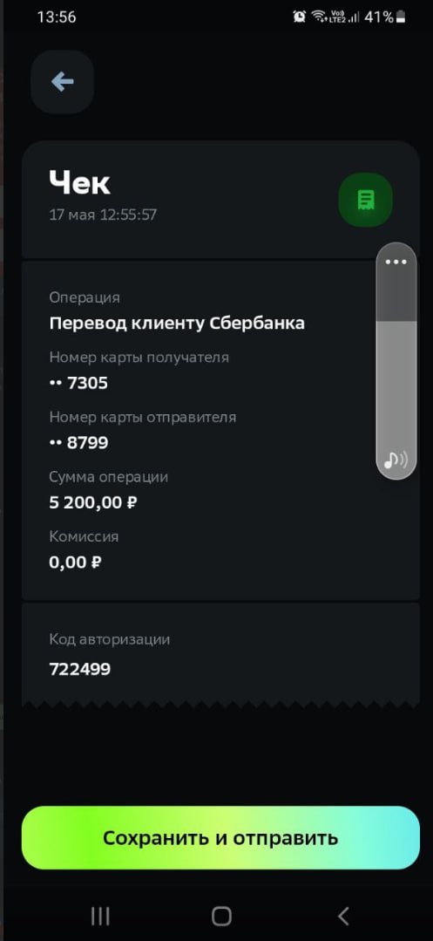The height and width of the screenshot is (941, 433).
Task: Tap the system back chevron
Action: click(x=343, y=916)
